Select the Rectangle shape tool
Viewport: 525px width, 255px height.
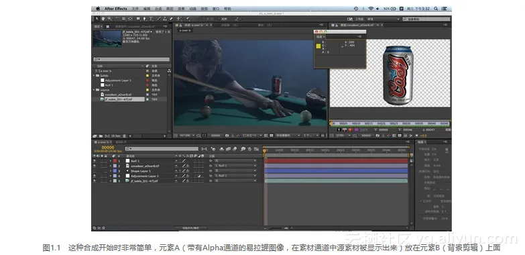(138, 19)
